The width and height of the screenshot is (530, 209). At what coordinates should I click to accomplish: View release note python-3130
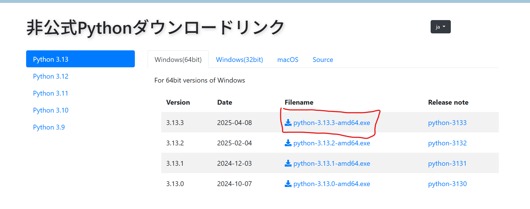point(447,184)
